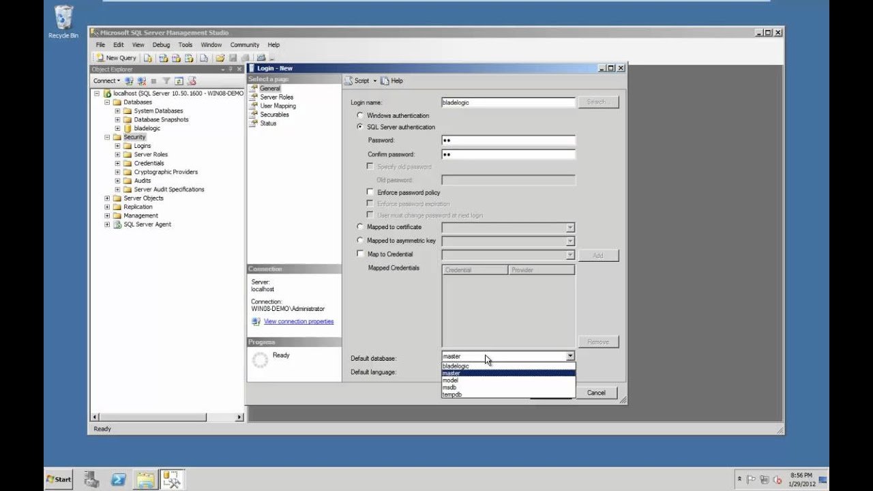Screen dimensions: 873x491
Task: Click Object Explorer scrollbar left arrow
Action: click(95, 417)
